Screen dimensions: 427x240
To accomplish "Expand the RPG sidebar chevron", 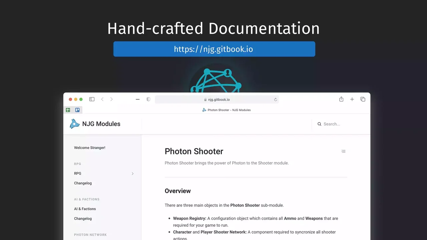I will (x=132, y=174).
